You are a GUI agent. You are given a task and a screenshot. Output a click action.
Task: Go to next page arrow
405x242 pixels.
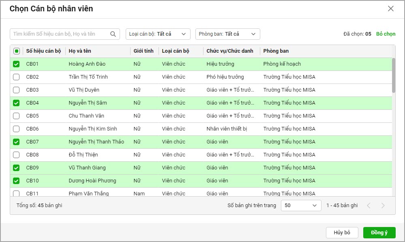click(383, 206)
